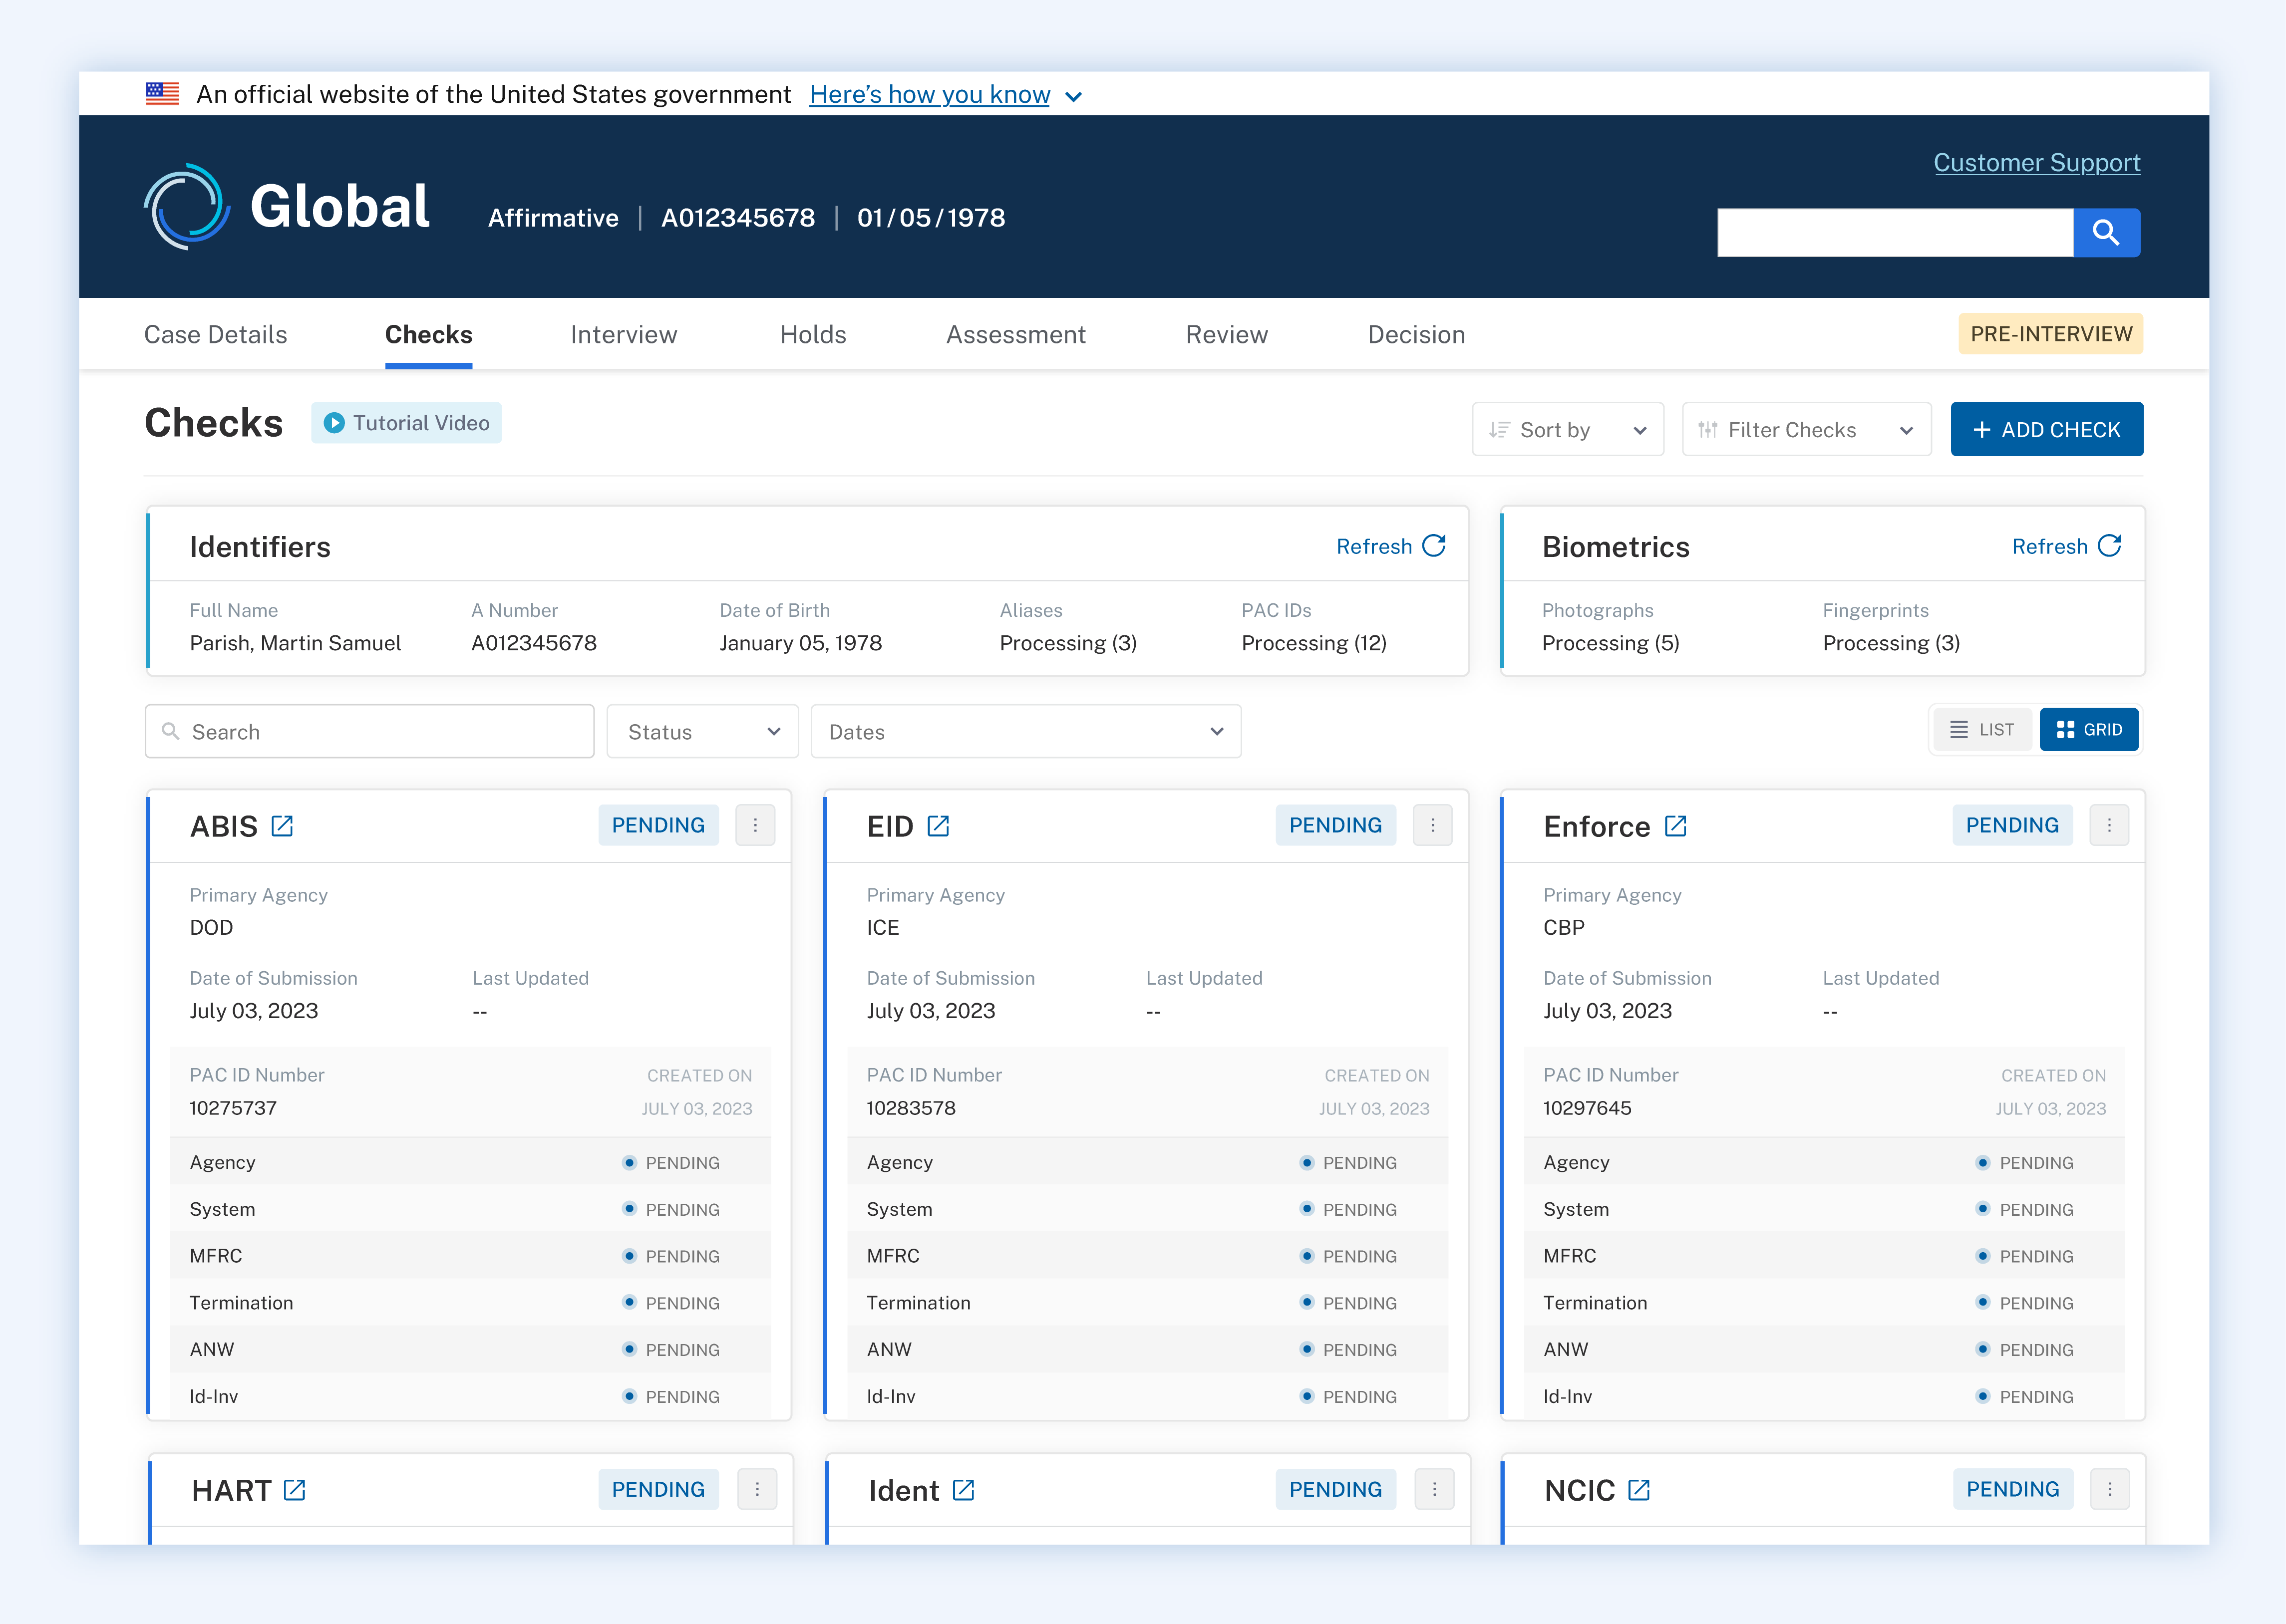Click the Global logo icon

click(x=187, y=207)
